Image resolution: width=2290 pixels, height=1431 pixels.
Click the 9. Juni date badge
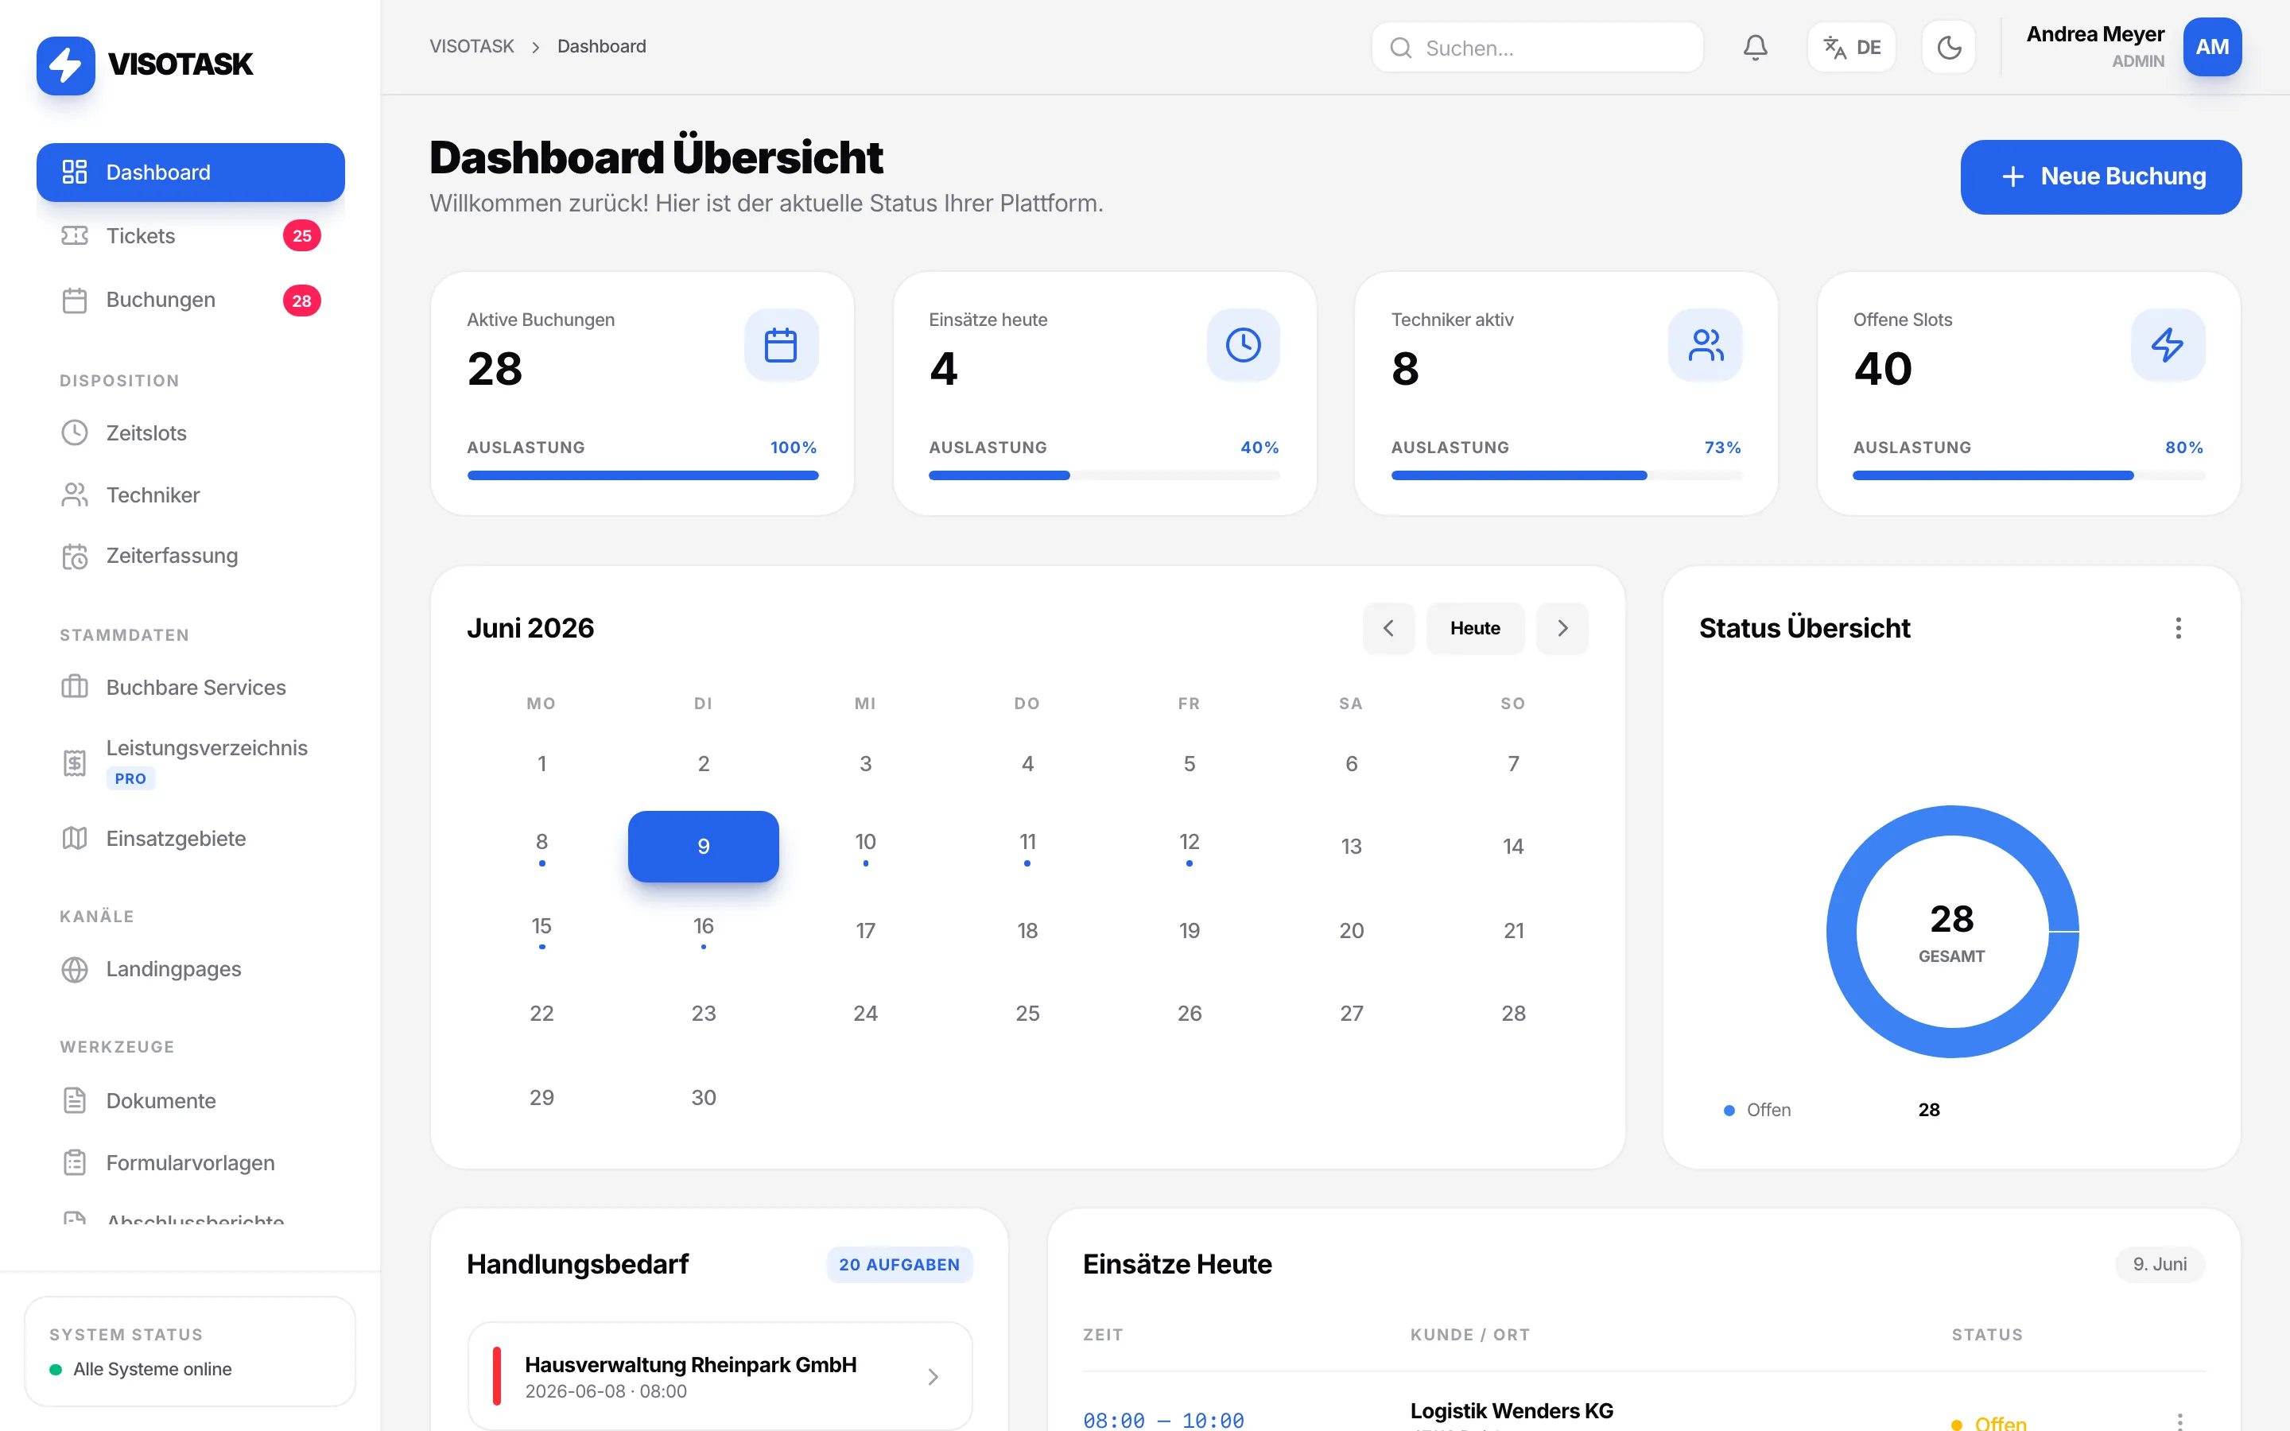click(x=2160, y=1264)
